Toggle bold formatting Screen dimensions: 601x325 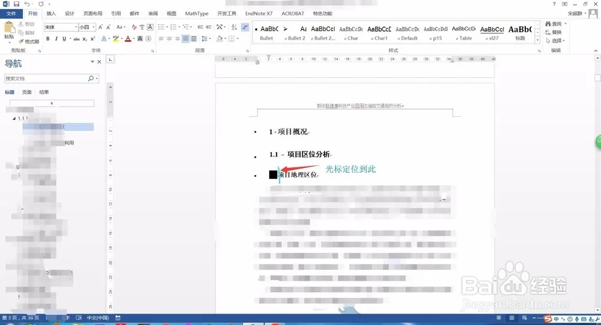click(x=48, y=38)
